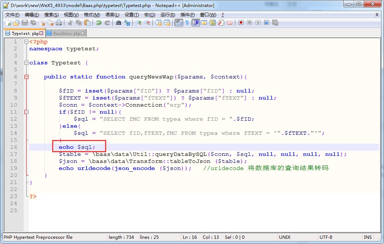The image size is (384, 244).
Task: Click line number 16 in the margin
Action: point(14,147)
